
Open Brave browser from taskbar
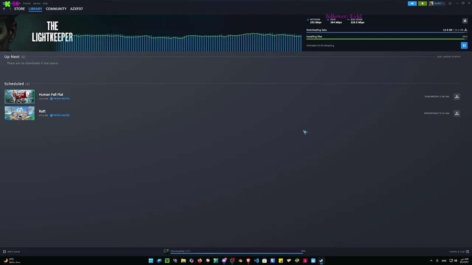(x=248, y=261)
